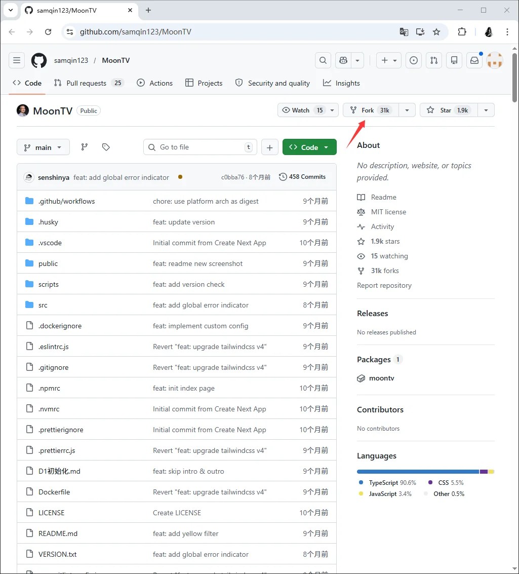519x574 pixels.
Task: Click TypeScript segment in languages bar
Action: (418, 472)
